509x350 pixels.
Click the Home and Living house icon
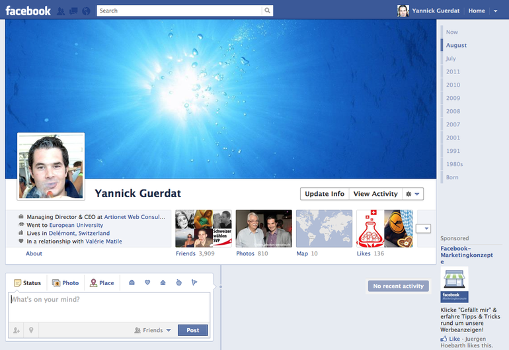pyautogui.click(x=163, y=283)
